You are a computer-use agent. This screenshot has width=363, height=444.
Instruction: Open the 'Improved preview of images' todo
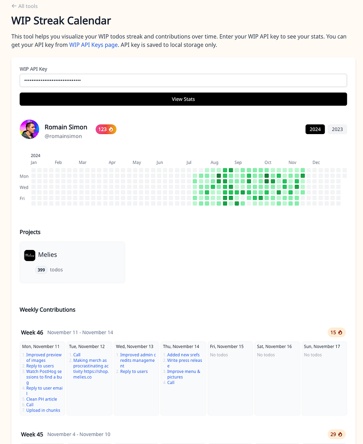tap(44, 357)
